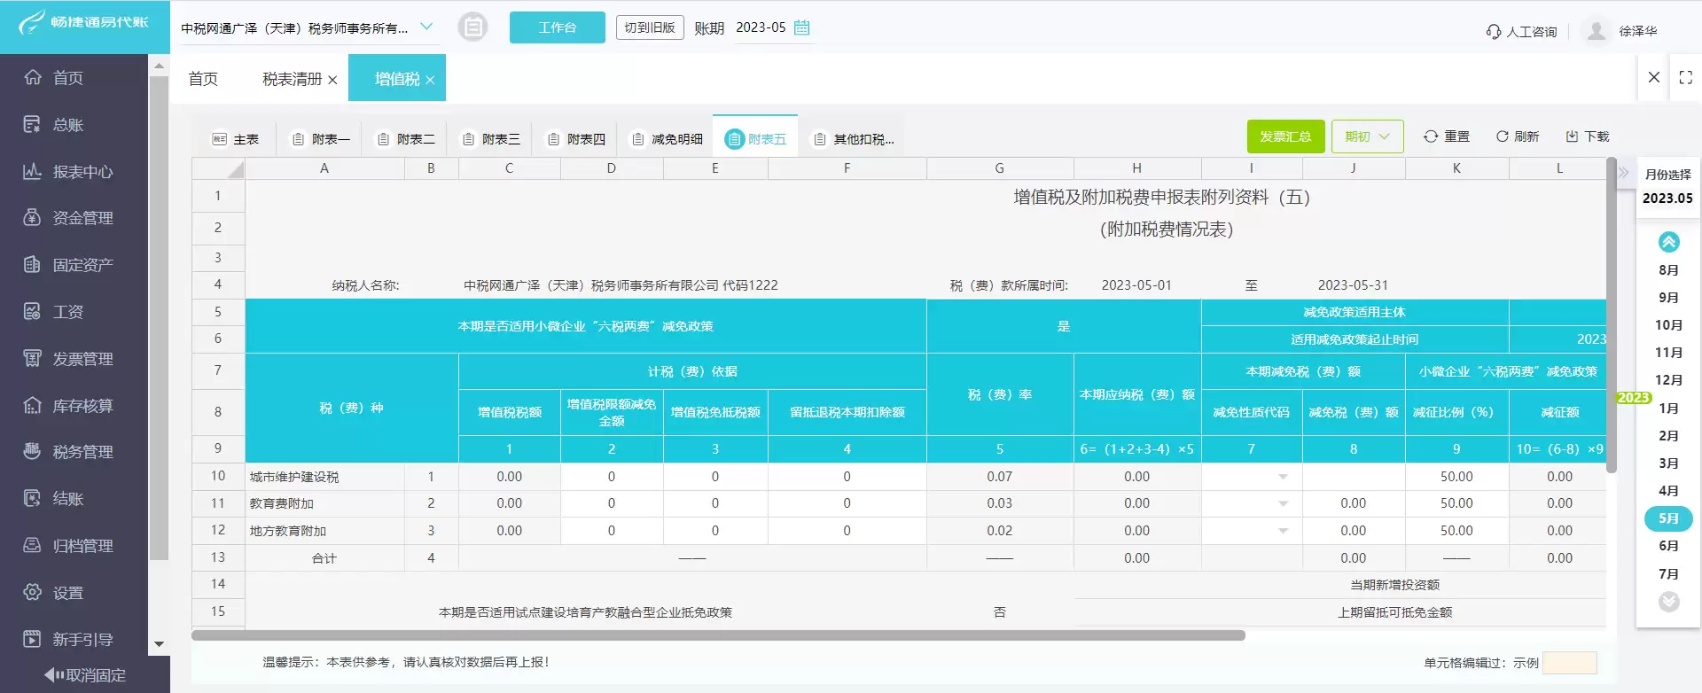Select 8月 in month picker
Screen dimensions: 1702x693
pyautogui.click(x=1668, y=270)
